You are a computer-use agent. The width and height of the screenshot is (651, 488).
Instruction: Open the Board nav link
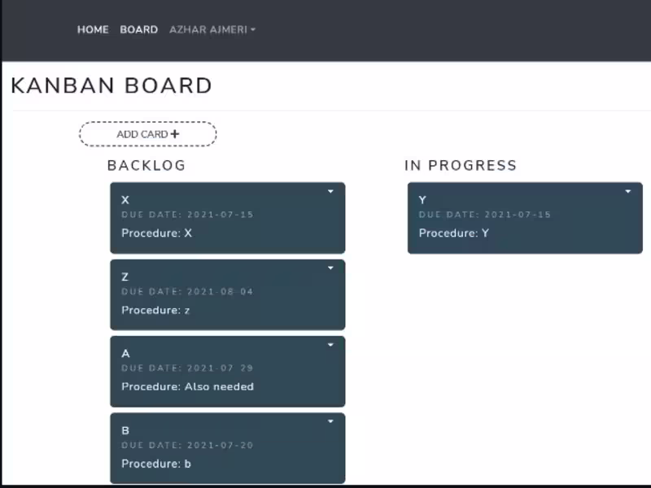coord(138,29)
